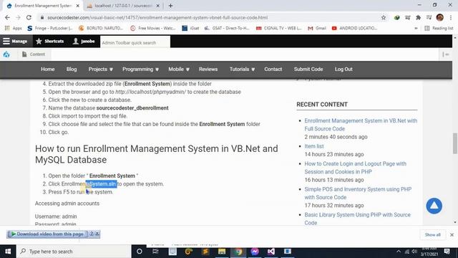This screenshot has height=258, width=458.
Task: Open Reviews in site navigation
Action: pyautogui.click(x=208, y=70)
